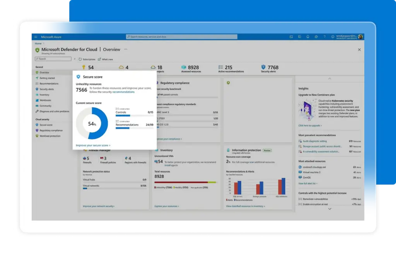396x254 pixels.
Task: Click the Click here to upgrade link
Action: [x=310, y=126]
